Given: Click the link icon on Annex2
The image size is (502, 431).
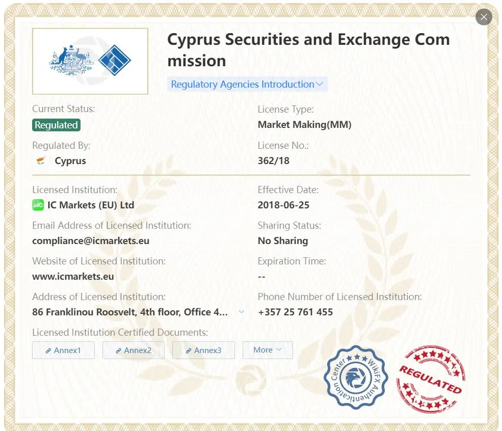Looking at the screenshot, I should tap(118, 351).
